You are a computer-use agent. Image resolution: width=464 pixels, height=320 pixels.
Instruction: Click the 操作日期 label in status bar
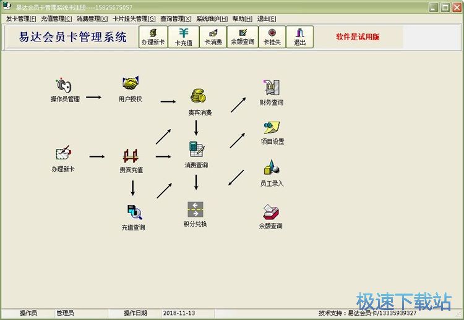tap(135, 313)
